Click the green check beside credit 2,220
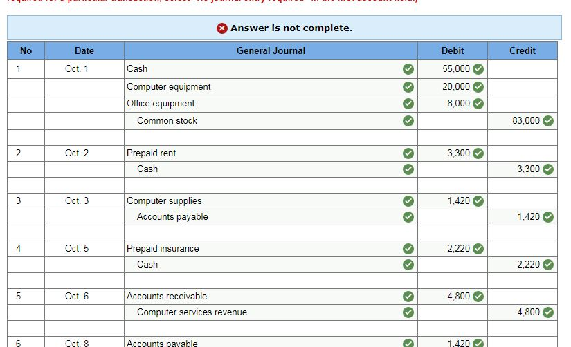This screenshot has width=571, height=347. click(548, 265)
